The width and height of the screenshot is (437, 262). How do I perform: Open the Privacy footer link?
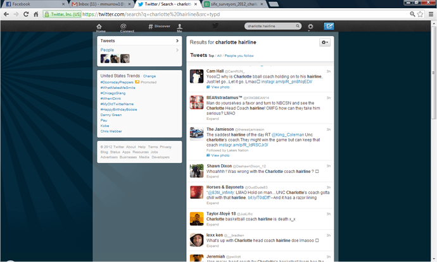coord(165,147)
